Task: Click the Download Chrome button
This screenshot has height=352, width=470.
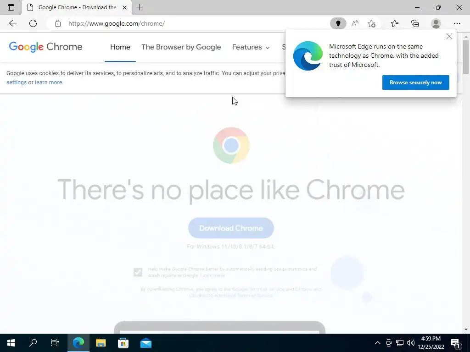Action: click(x=231, y=228)
